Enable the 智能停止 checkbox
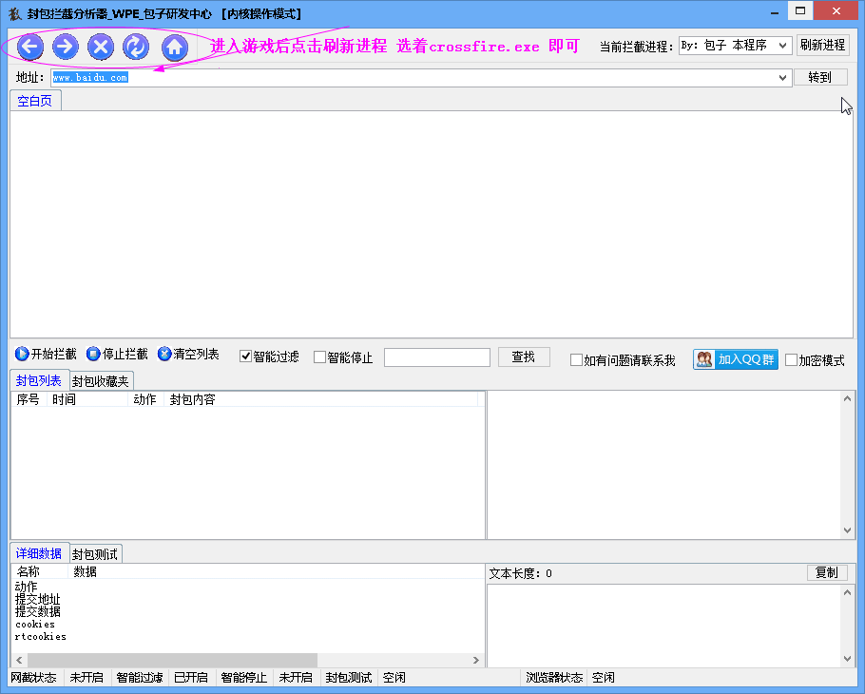Image resolution: width=865 pixels, height=694 pixels. coord(319,357)
